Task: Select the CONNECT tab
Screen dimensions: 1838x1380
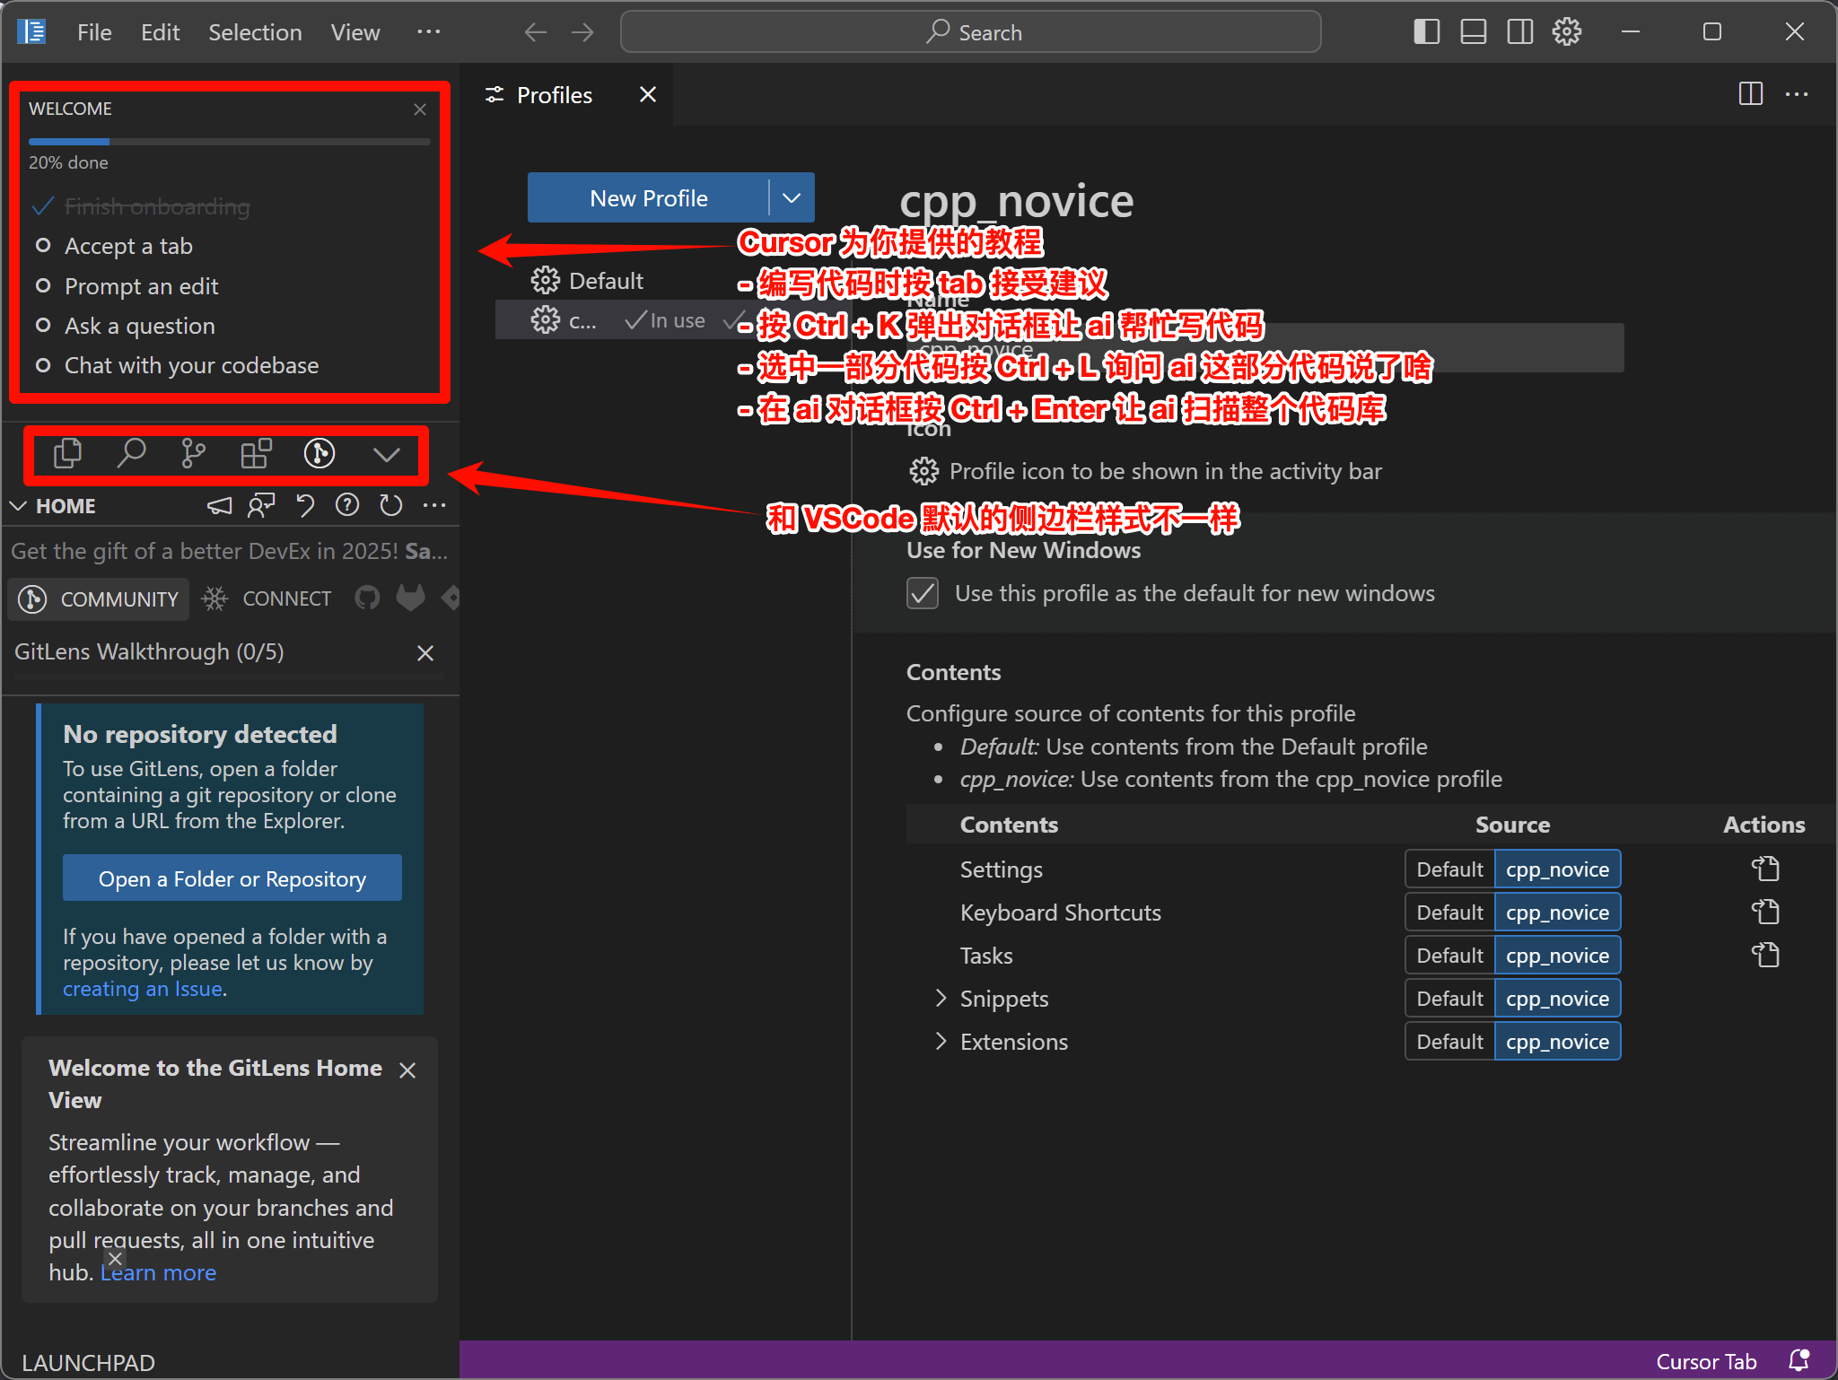Action: (x=267, y=598)
